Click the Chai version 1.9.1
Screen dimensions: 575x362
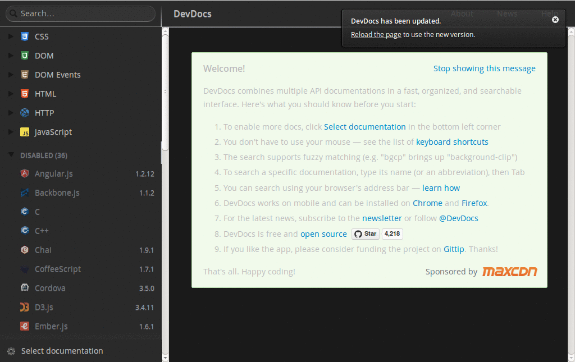point(147,250)
